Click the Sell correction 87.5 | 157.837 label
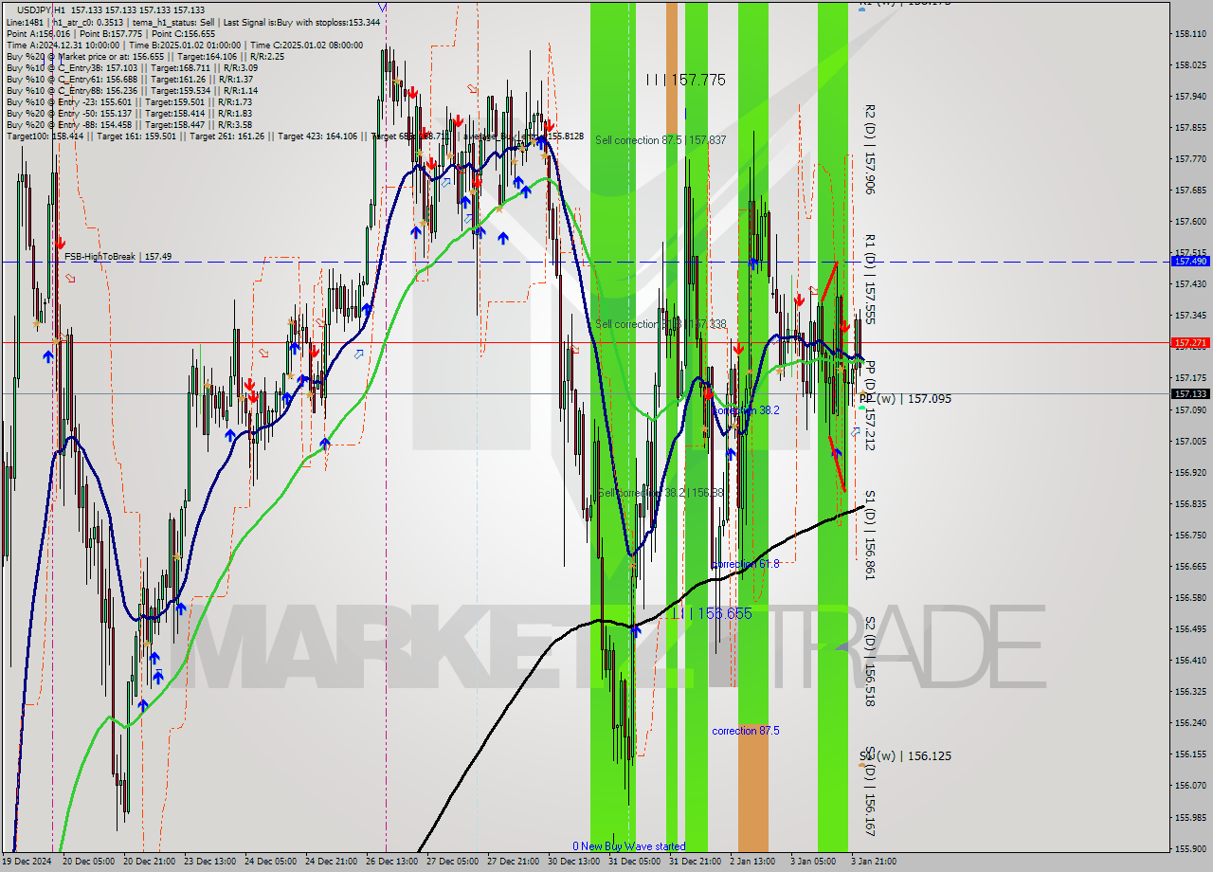Image resolution: width=1213 pixels, height=872 pixels. 661,140
